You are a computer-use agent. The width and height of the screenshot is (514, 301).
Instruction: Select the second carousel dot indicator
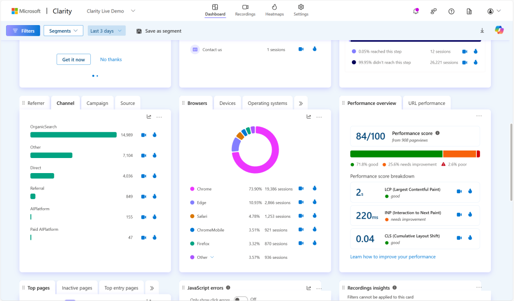click(x=97, y=76)
